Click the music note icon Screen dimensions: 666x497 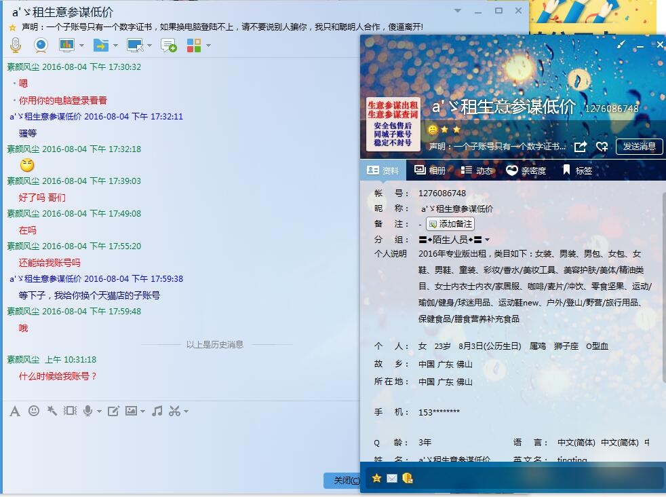(157, 411)
